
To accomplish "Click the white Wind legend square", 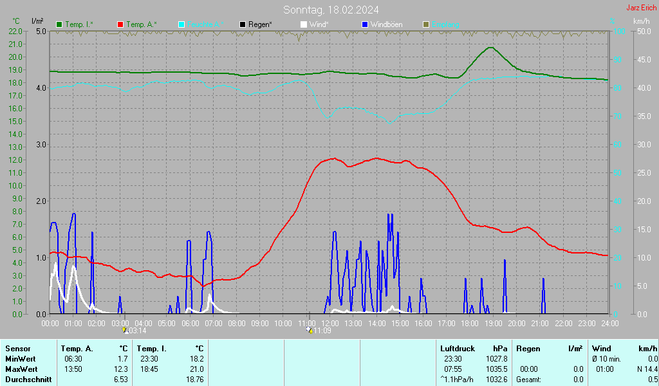I will coord(304,24).
